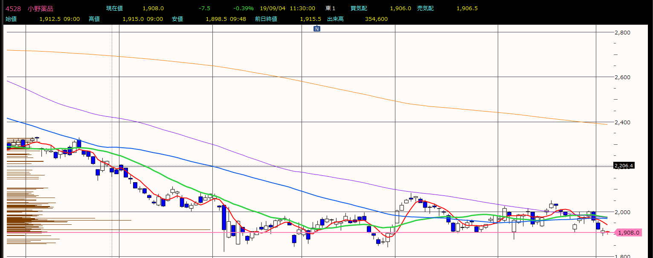Screen dimensions: 653x258
Task: Click the 売気配 ask label
Action: [426, 9]
